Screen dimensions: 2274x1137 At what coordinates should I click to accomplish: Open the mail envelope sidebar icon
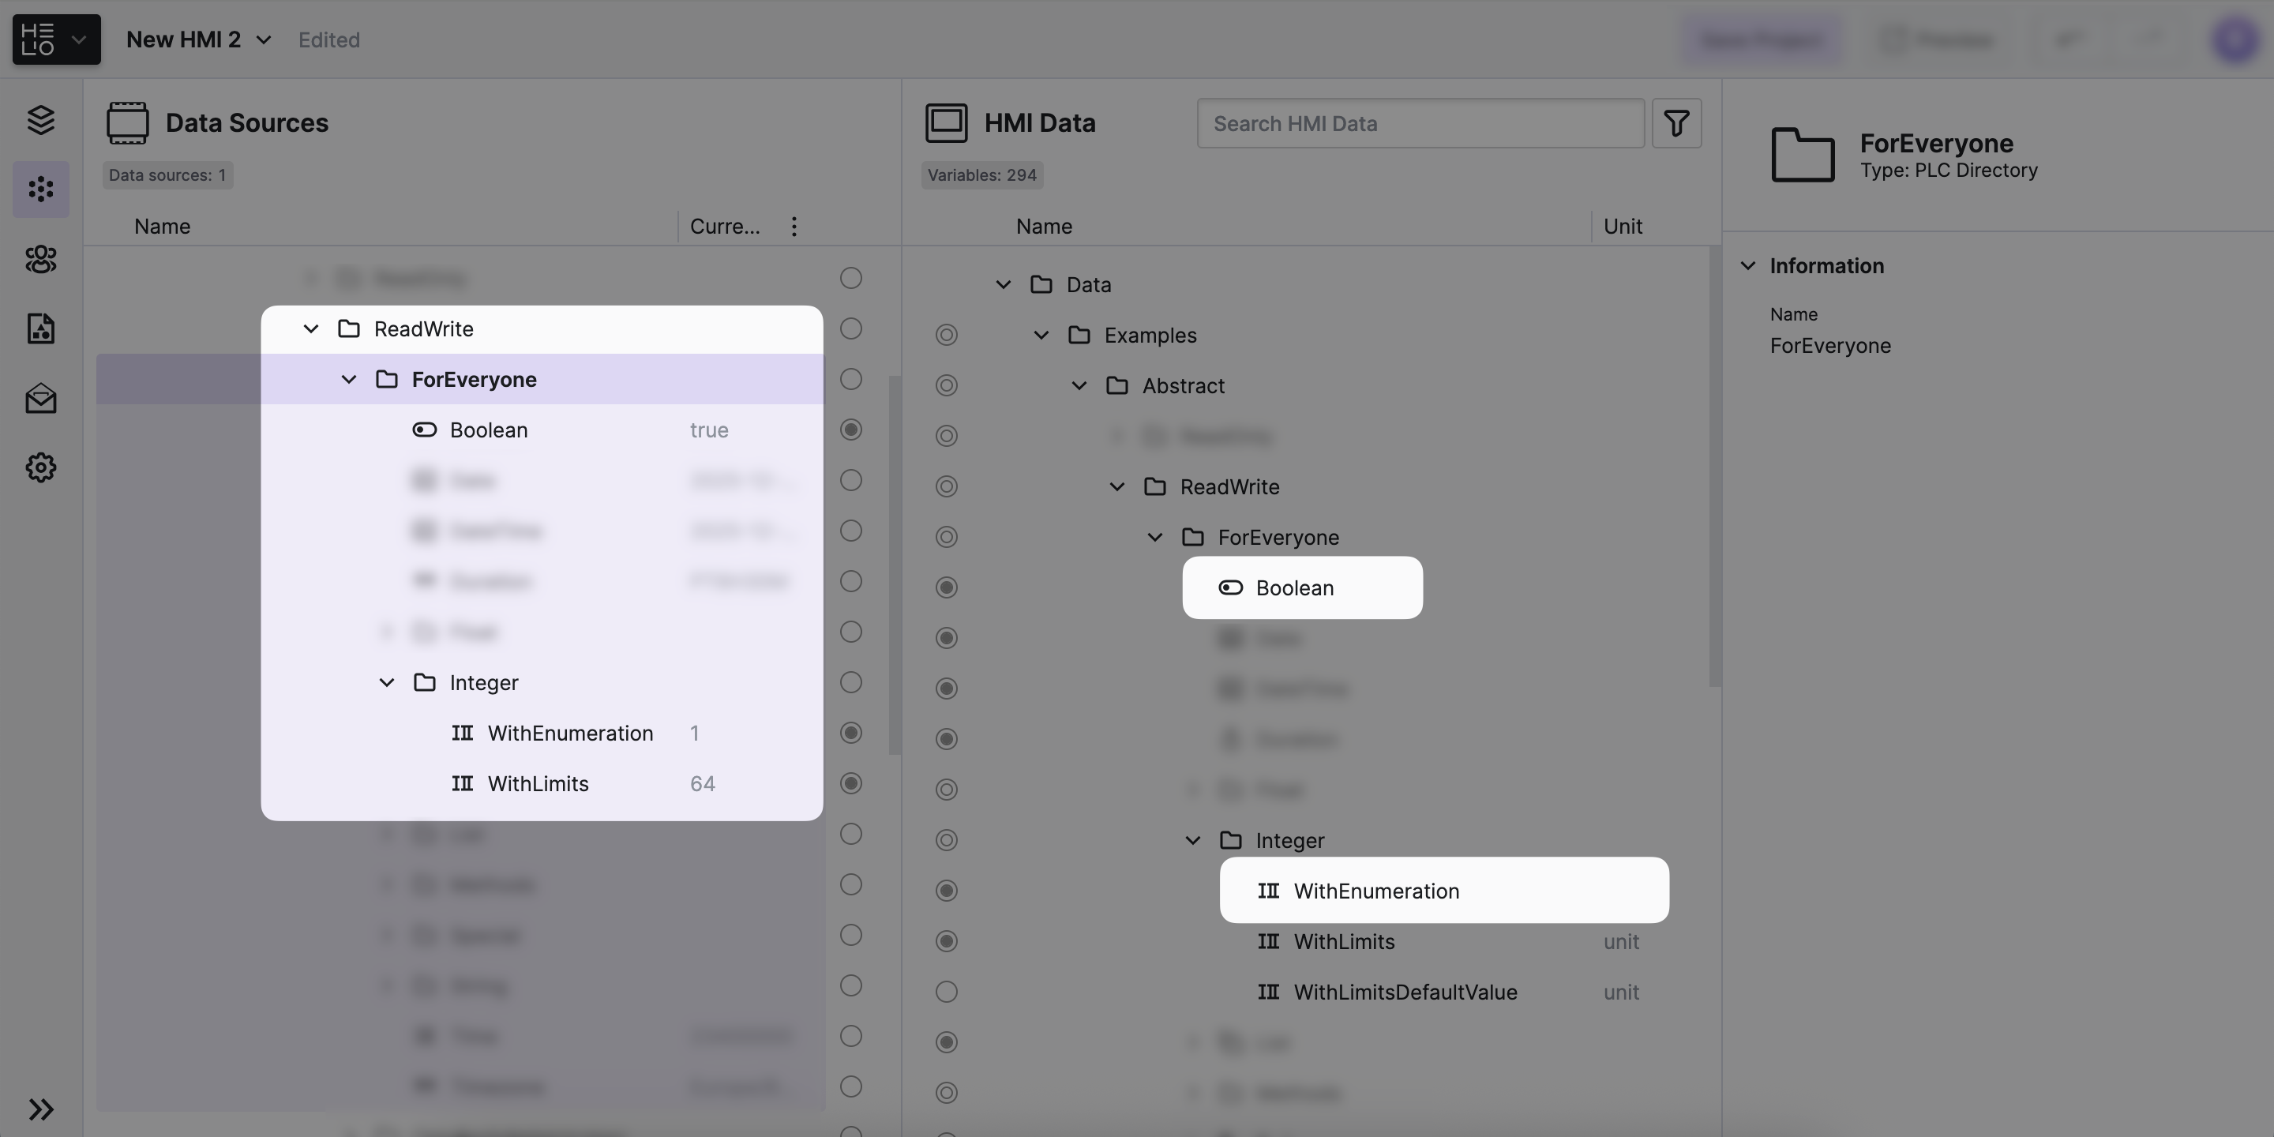[40, 398]
